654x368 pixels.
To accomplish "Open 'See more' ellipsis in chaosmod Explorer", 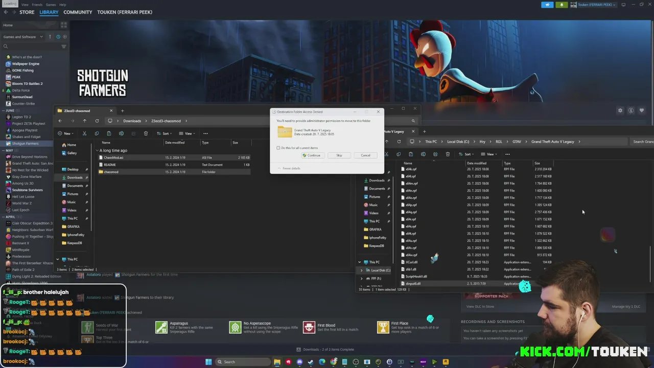I will 205,133.
